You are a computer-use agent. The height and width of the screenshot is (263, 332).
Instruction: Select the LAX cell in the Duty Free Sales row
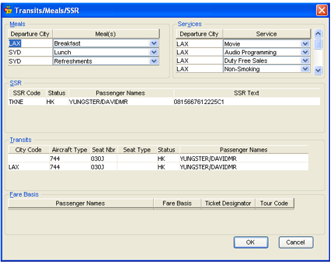[199, 61]
